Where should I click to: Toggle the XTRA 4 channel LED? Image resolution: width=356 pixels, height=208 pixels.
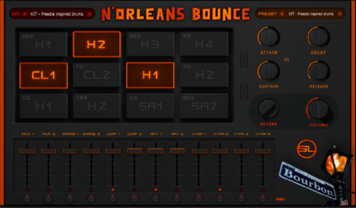pos(263,190)
